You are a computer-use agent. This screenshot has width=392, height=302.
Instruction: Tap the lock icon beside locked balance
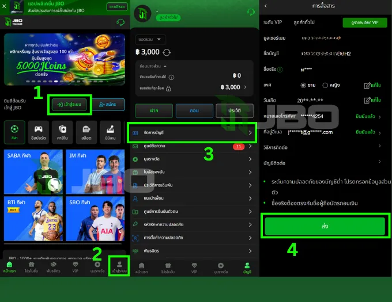pos(168,88)
